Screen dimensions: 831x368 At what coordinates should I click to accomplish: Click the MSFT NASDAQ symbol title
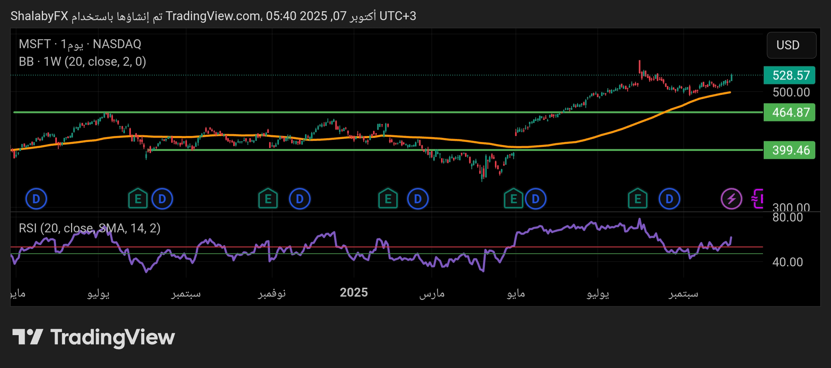pyautogui.click(x=80, y=44)
